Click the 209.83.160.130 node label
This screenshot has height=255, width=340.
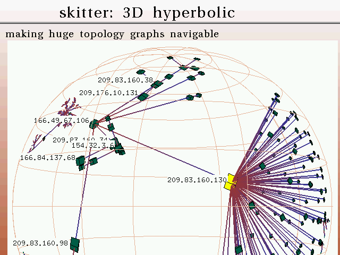197,180
